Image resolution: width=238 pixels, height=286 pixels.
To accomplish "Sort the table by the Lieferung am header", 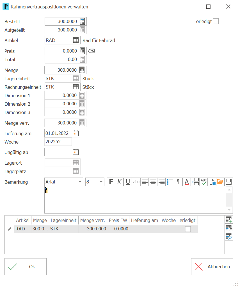I will click(145, 220).
